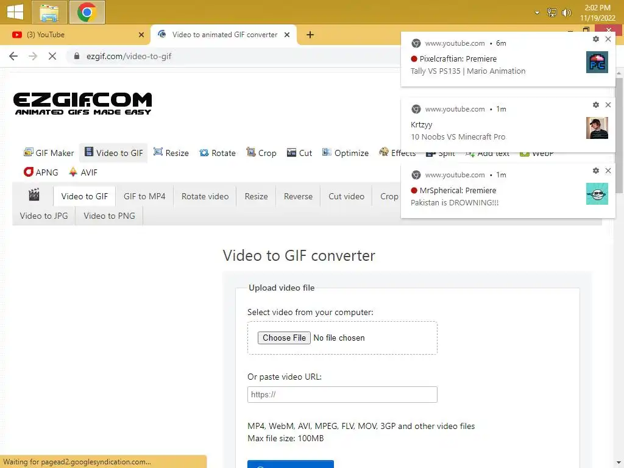Switch to Video to PNG tab
Image resolution: width=624 pixels, height=468 pixels.
pyautogui.click(x=110, y=216)
